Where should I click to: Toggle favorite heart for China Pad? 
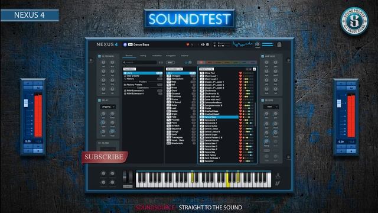(x=240, y=73)
